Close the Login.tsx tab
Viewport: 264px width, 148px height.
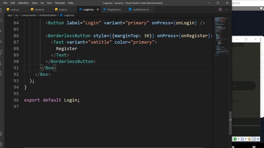[x=98, y=9]
